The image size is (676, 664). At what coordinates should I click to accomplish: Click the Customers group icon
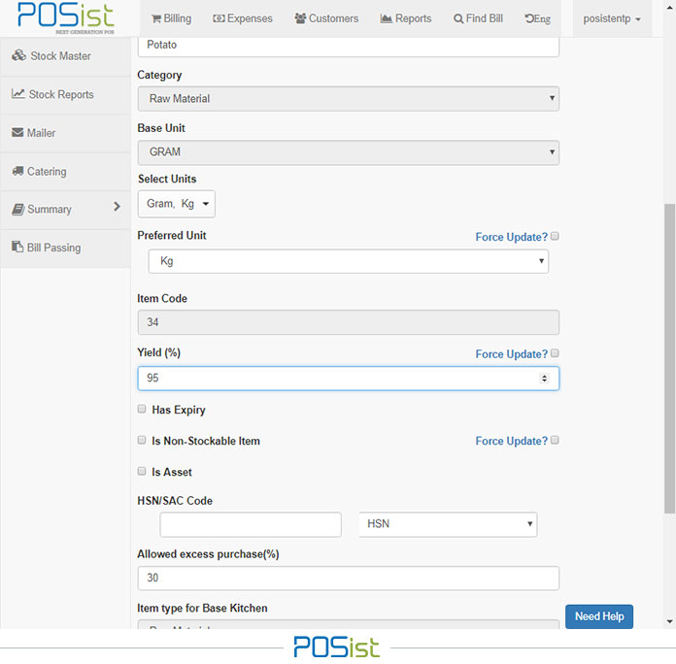click(300, 18)
